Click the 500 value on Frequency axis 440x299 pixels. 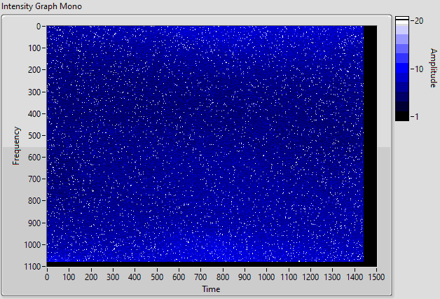34,135
